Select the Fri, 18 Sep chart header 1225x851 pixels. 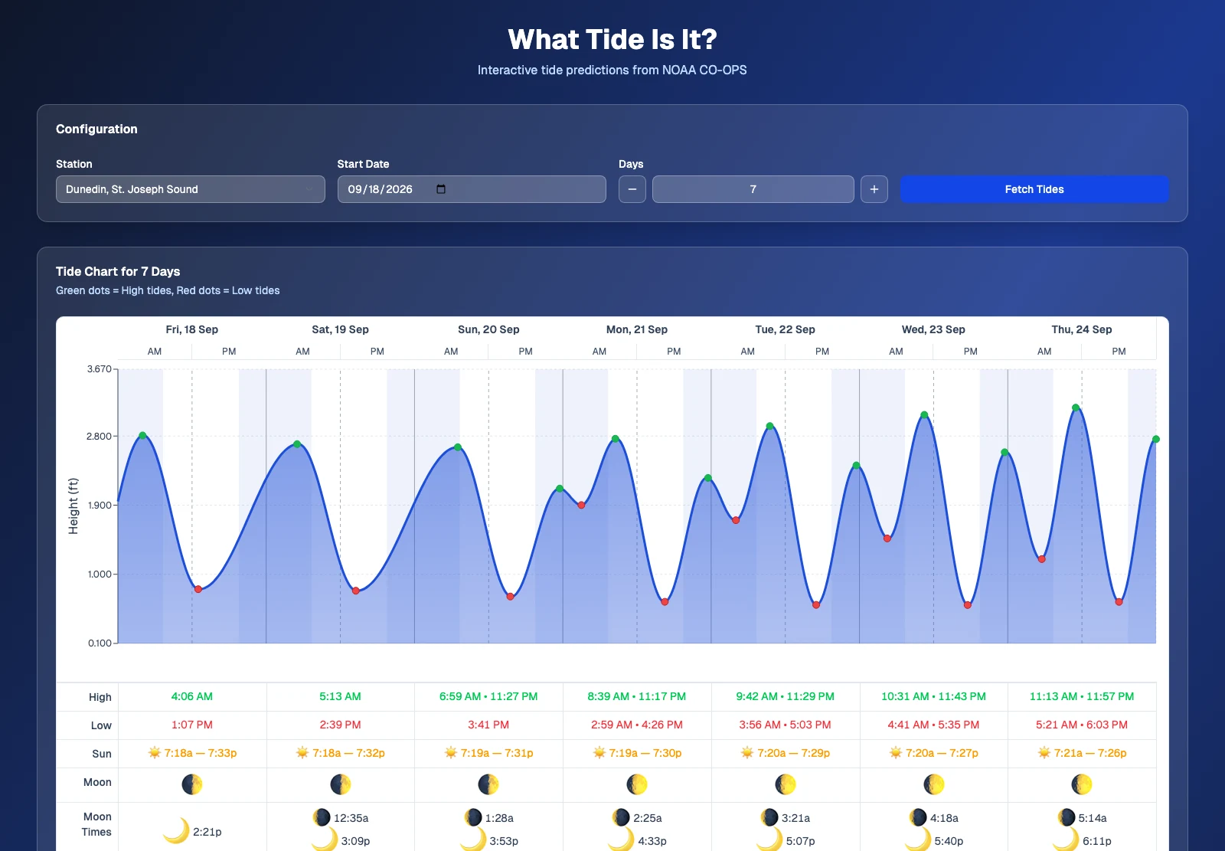(x=192, y=329)
